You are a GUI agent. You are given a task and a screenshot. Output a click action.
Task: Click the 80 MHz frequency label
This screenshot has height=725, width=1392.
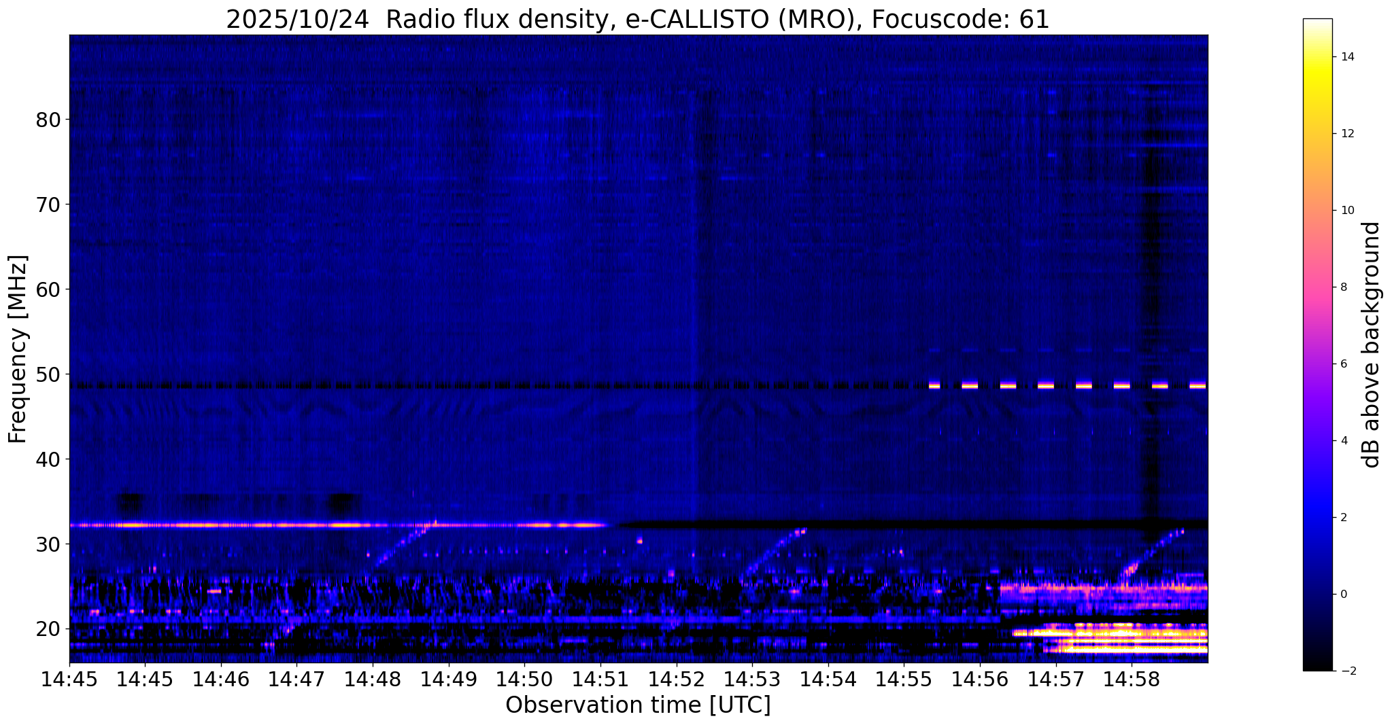(48, 120)
